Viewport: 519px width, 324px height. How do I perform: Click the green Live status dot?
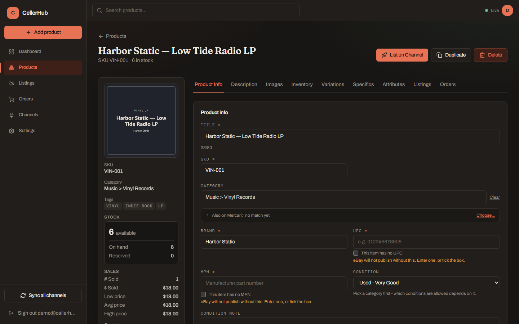[487, 10]
